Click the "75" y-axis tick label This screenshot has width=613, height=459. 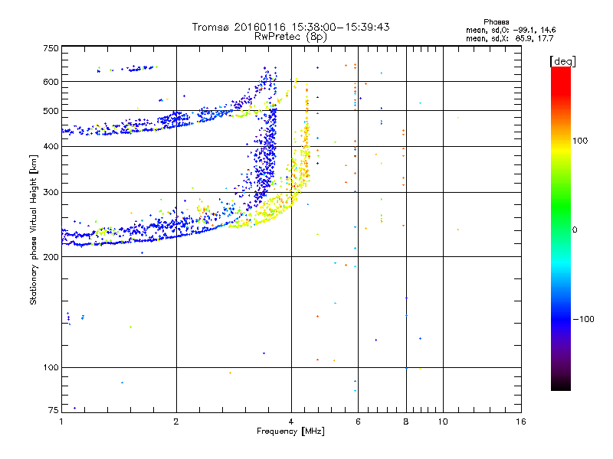click(x=54, y=410)
